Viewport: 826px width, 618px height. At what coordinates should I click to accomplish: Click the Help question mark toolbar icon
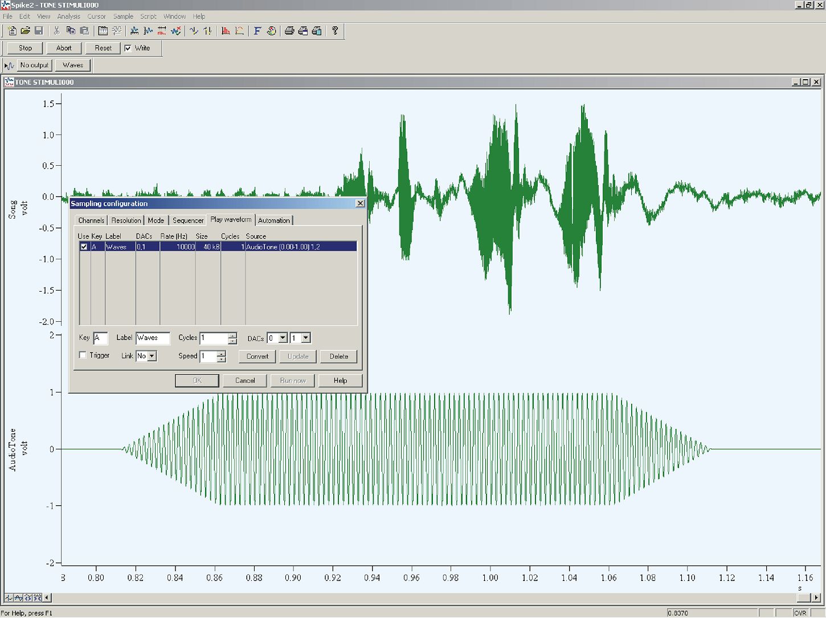(335, 31)
